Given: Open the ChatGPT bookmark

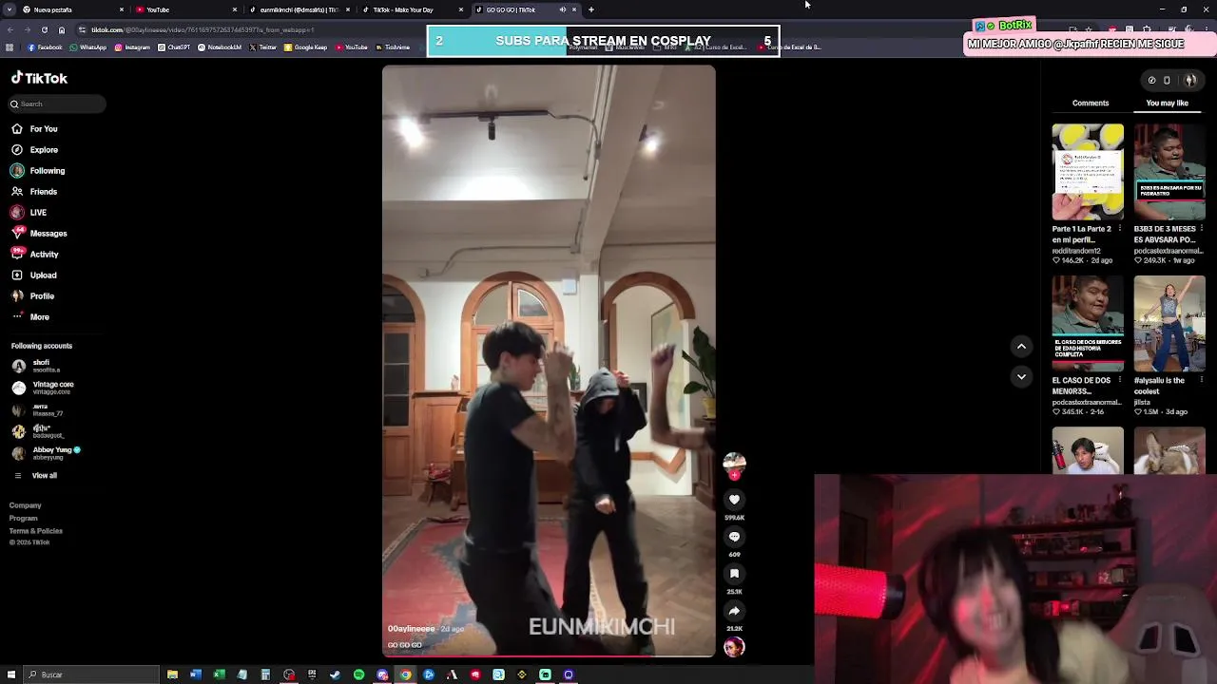Looking at the screenshot, I should (x=174, y=47).
